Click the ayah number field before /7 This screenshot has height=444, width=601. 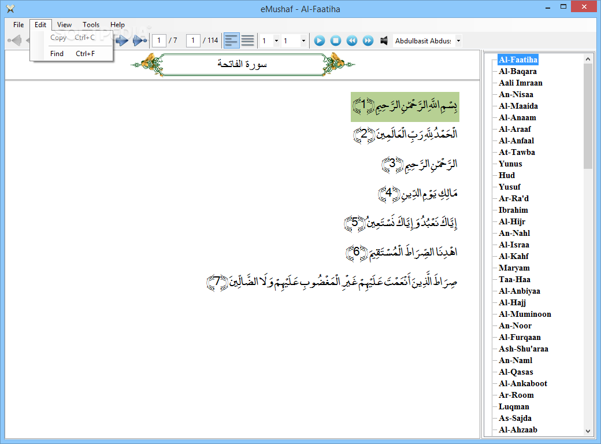click(x=159, y=40)
